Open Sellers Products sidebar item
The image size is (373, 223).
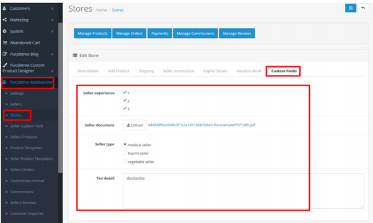[24, 137]
